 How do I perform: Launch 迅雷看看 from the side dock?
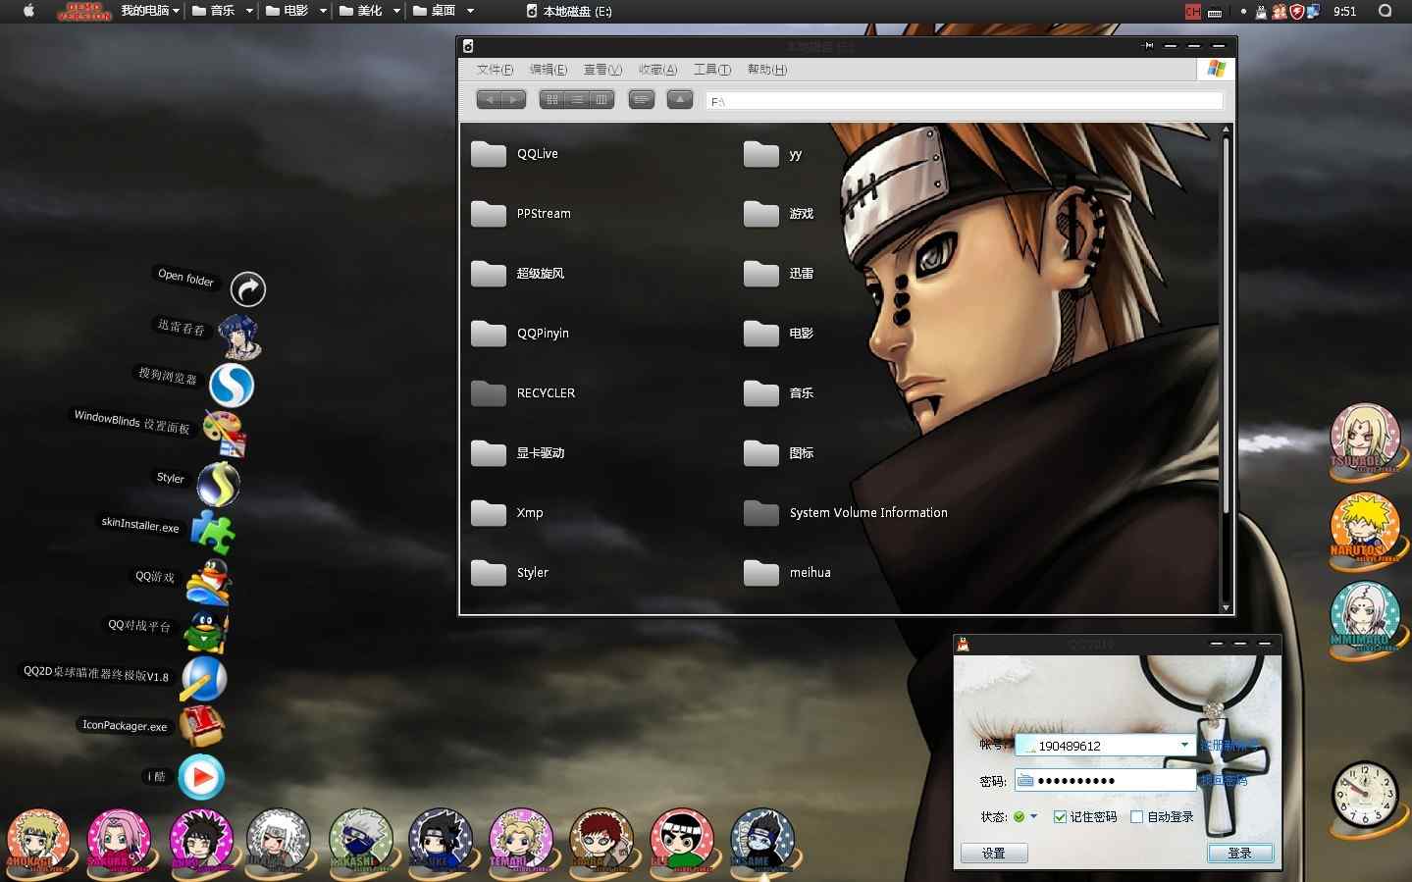(x=239, y=337)
